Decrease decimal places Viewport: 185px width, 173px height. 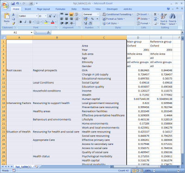(x=90, y=23)
